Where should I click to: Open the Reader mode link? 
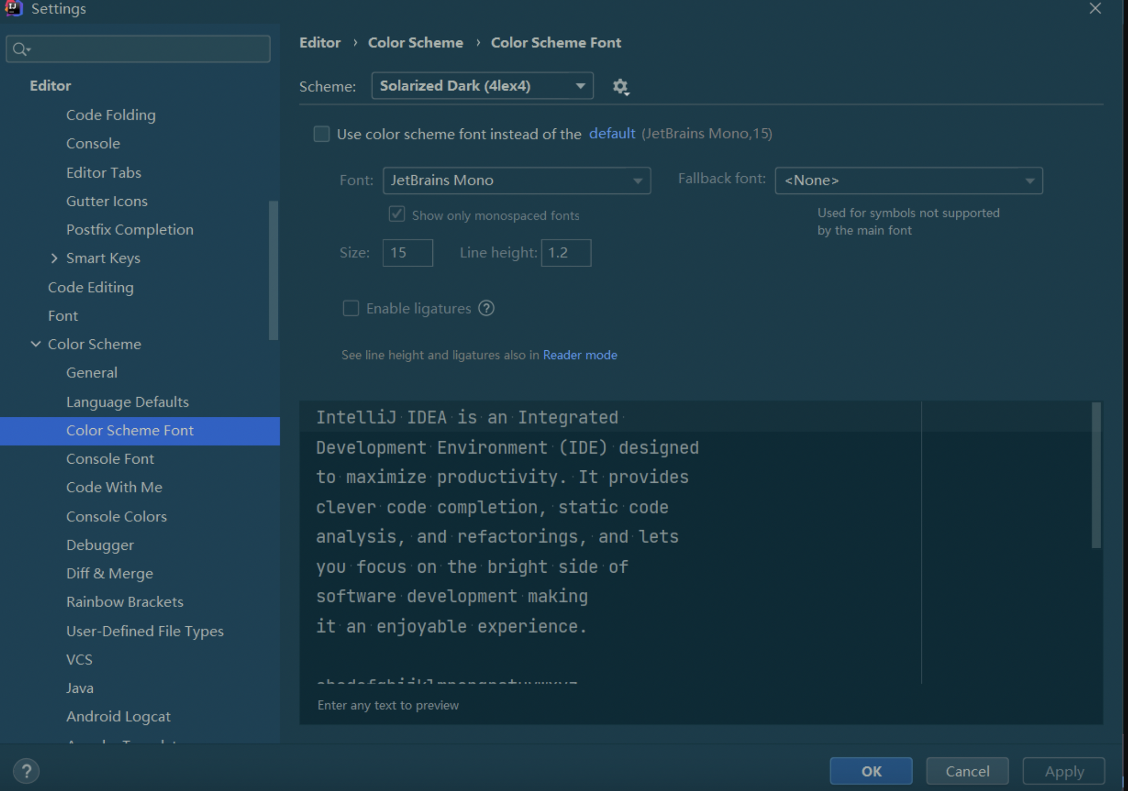point(580,355)
